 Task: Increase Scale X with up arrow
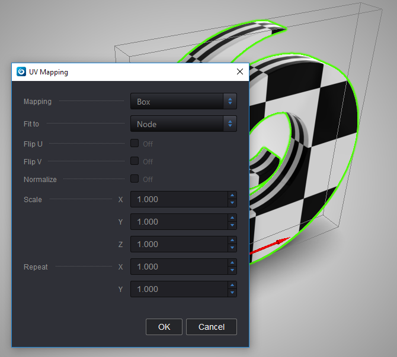[x=232, y=196]
